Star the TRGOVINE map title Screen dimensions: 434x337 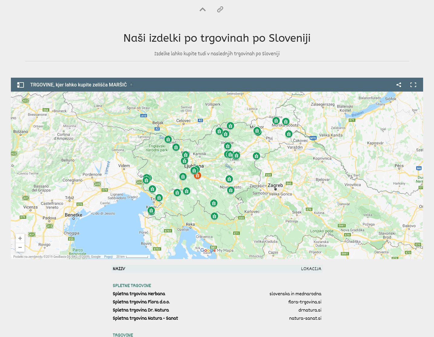(x=131, y=85)
